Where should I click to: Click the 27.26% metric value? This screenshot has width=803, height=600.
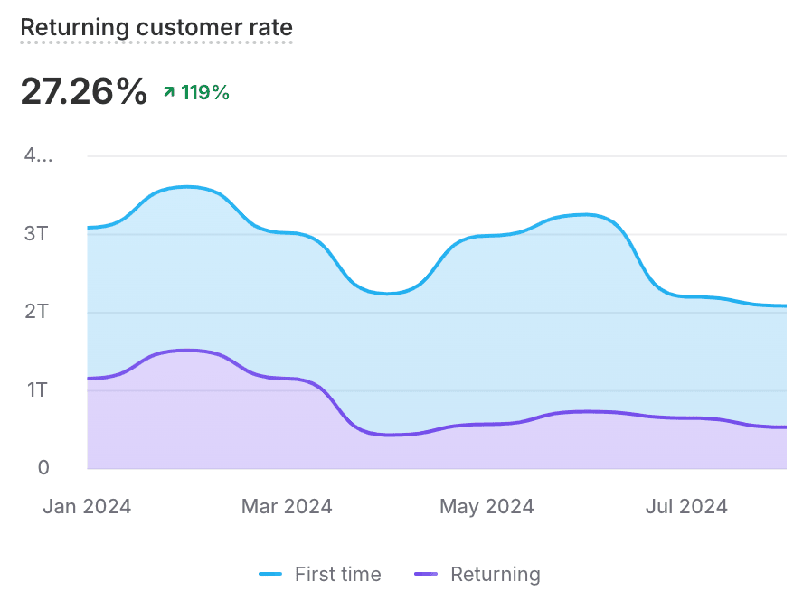click(84, 91)
